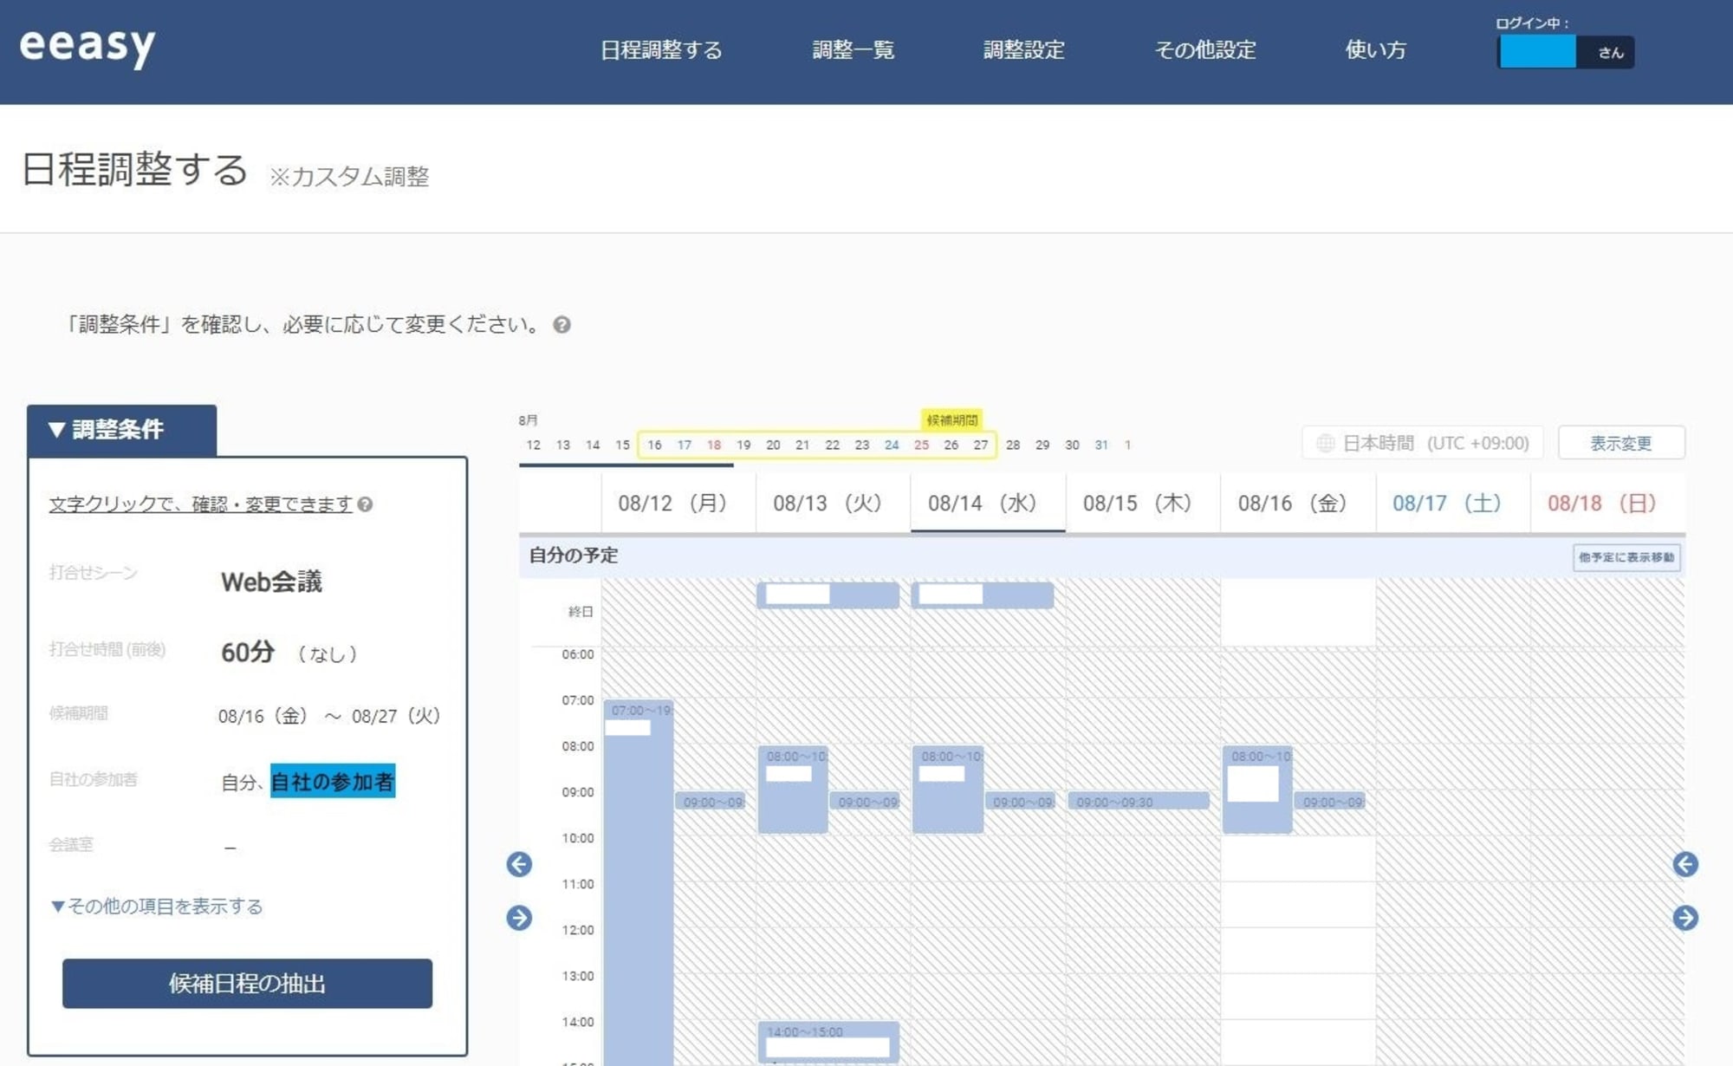This screenshot has height=1066, width=1733.
Task: Open 調整設定 menu item
Action: 1023,50
